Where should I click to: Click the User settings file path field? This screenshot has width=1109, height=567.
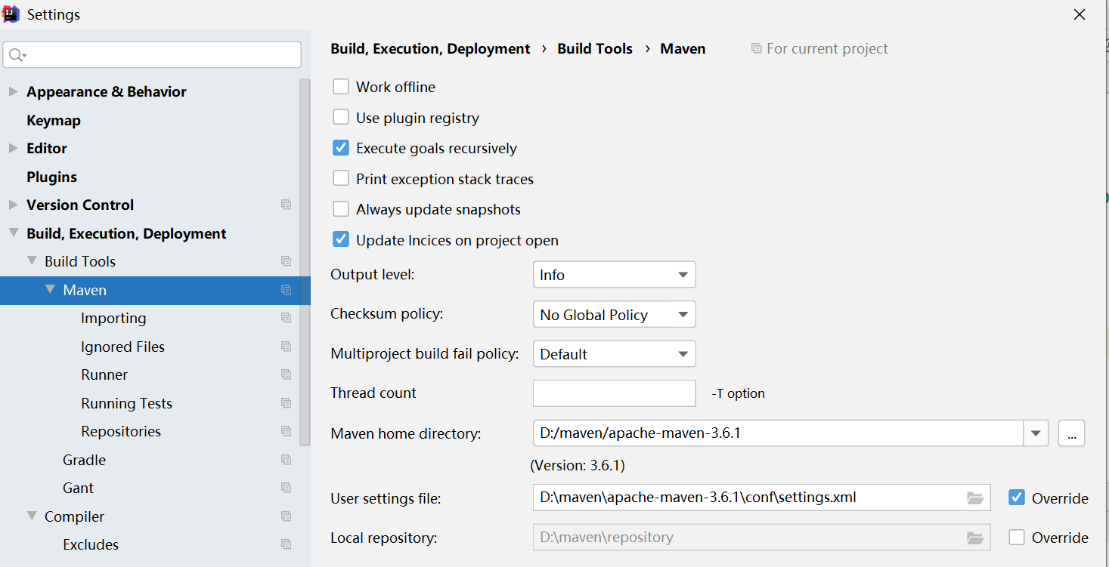click(761, 498)
